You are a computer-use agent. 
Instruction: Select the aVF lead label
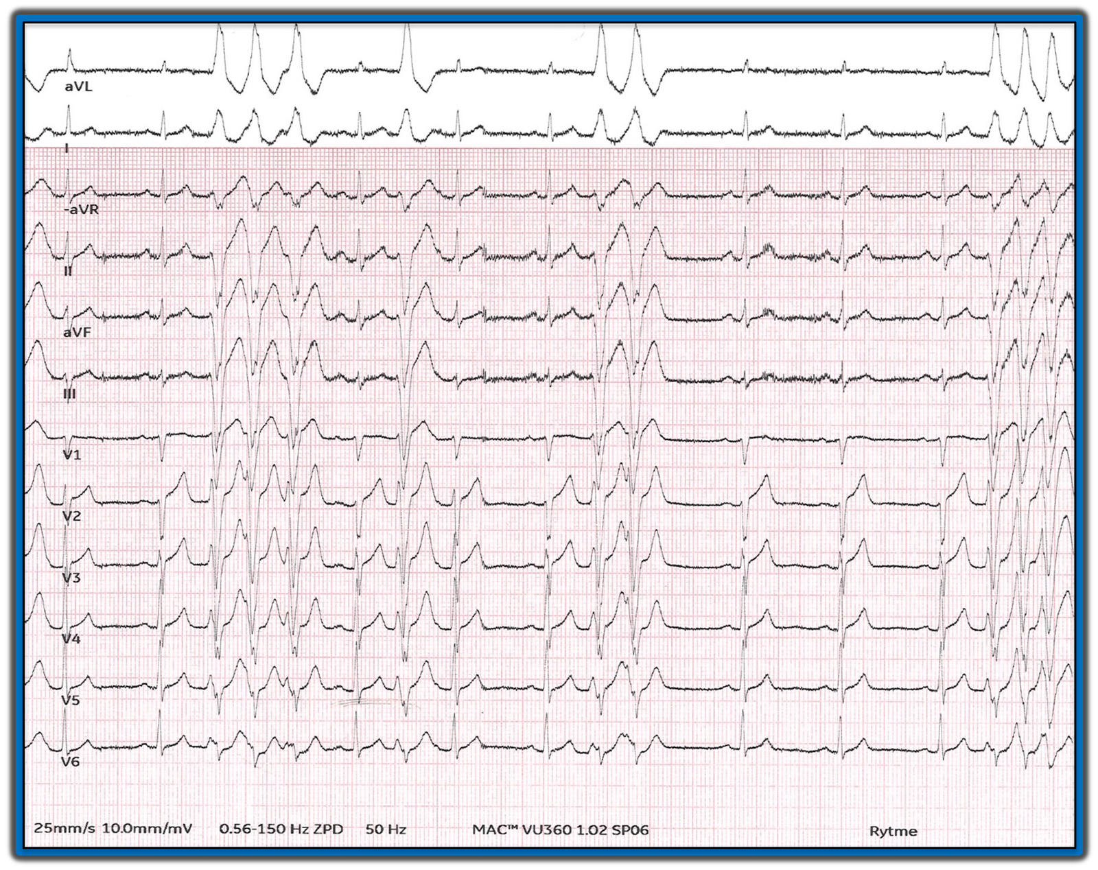point(77,332)
